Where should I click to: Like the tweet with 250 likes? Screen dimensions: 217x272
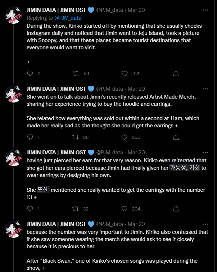coord(124,137)
